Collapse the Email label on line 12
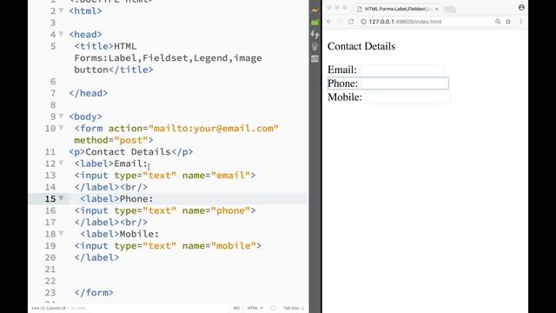Viewport: 556px width, 313px height. point(61,163)
